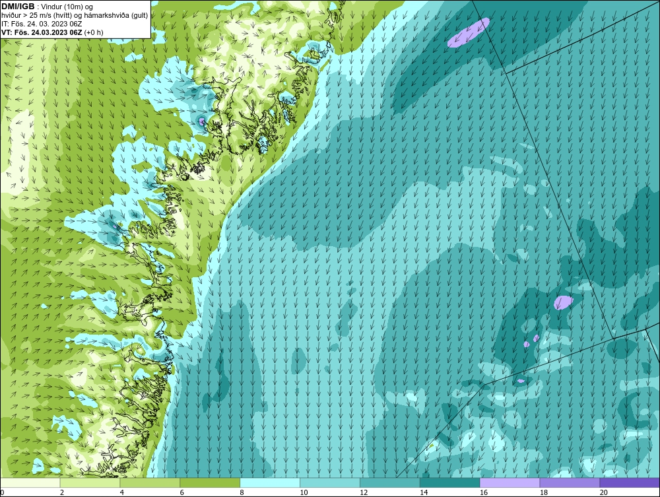Click the 'VT: Fös. 24.03.2023 06Z' valid time
This screenshot has height=497, width=660.
pyautogui.click(x=42, y=32)
